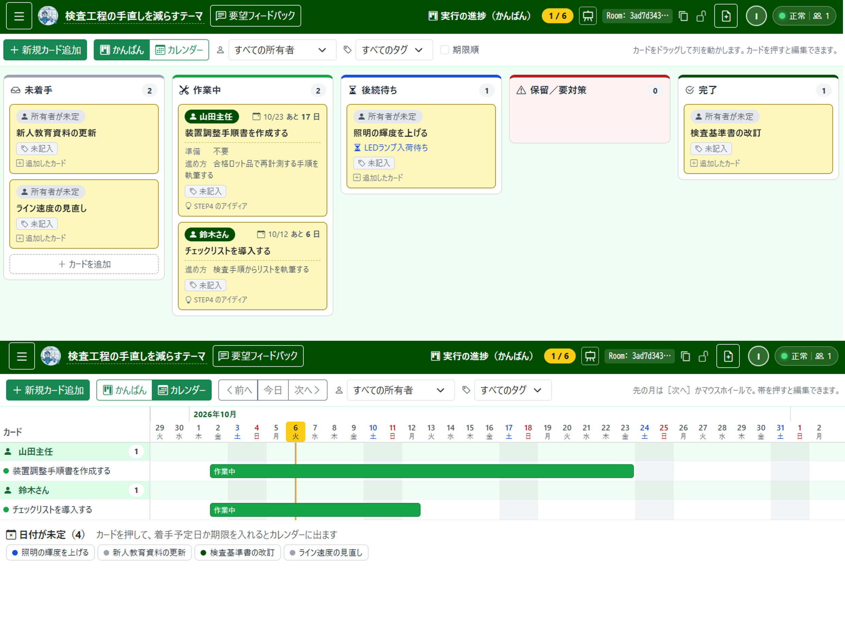This screenshot has width=845, height=638.
Task: Click カードを追加 in 未着手 column
Action: [84, 264]
